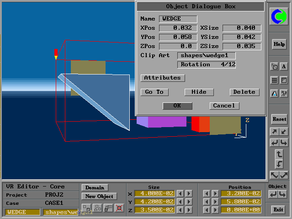The width and height of the screenshot is (292, 219).
Task: Click the Reset view button
Action: click(279, 119)
